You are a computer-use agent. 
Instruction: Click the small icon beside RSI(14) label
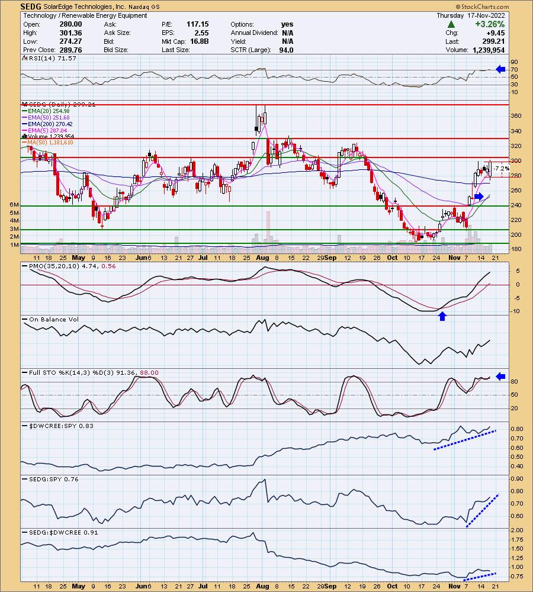(x=24, y=58)
